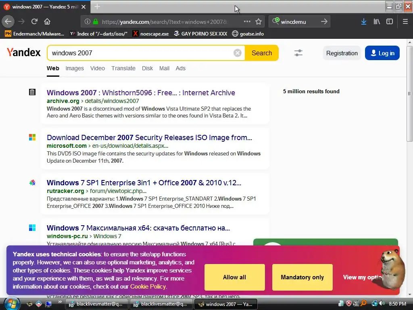
Task: Click the volume icon in system tray
Action: (382, 304)
